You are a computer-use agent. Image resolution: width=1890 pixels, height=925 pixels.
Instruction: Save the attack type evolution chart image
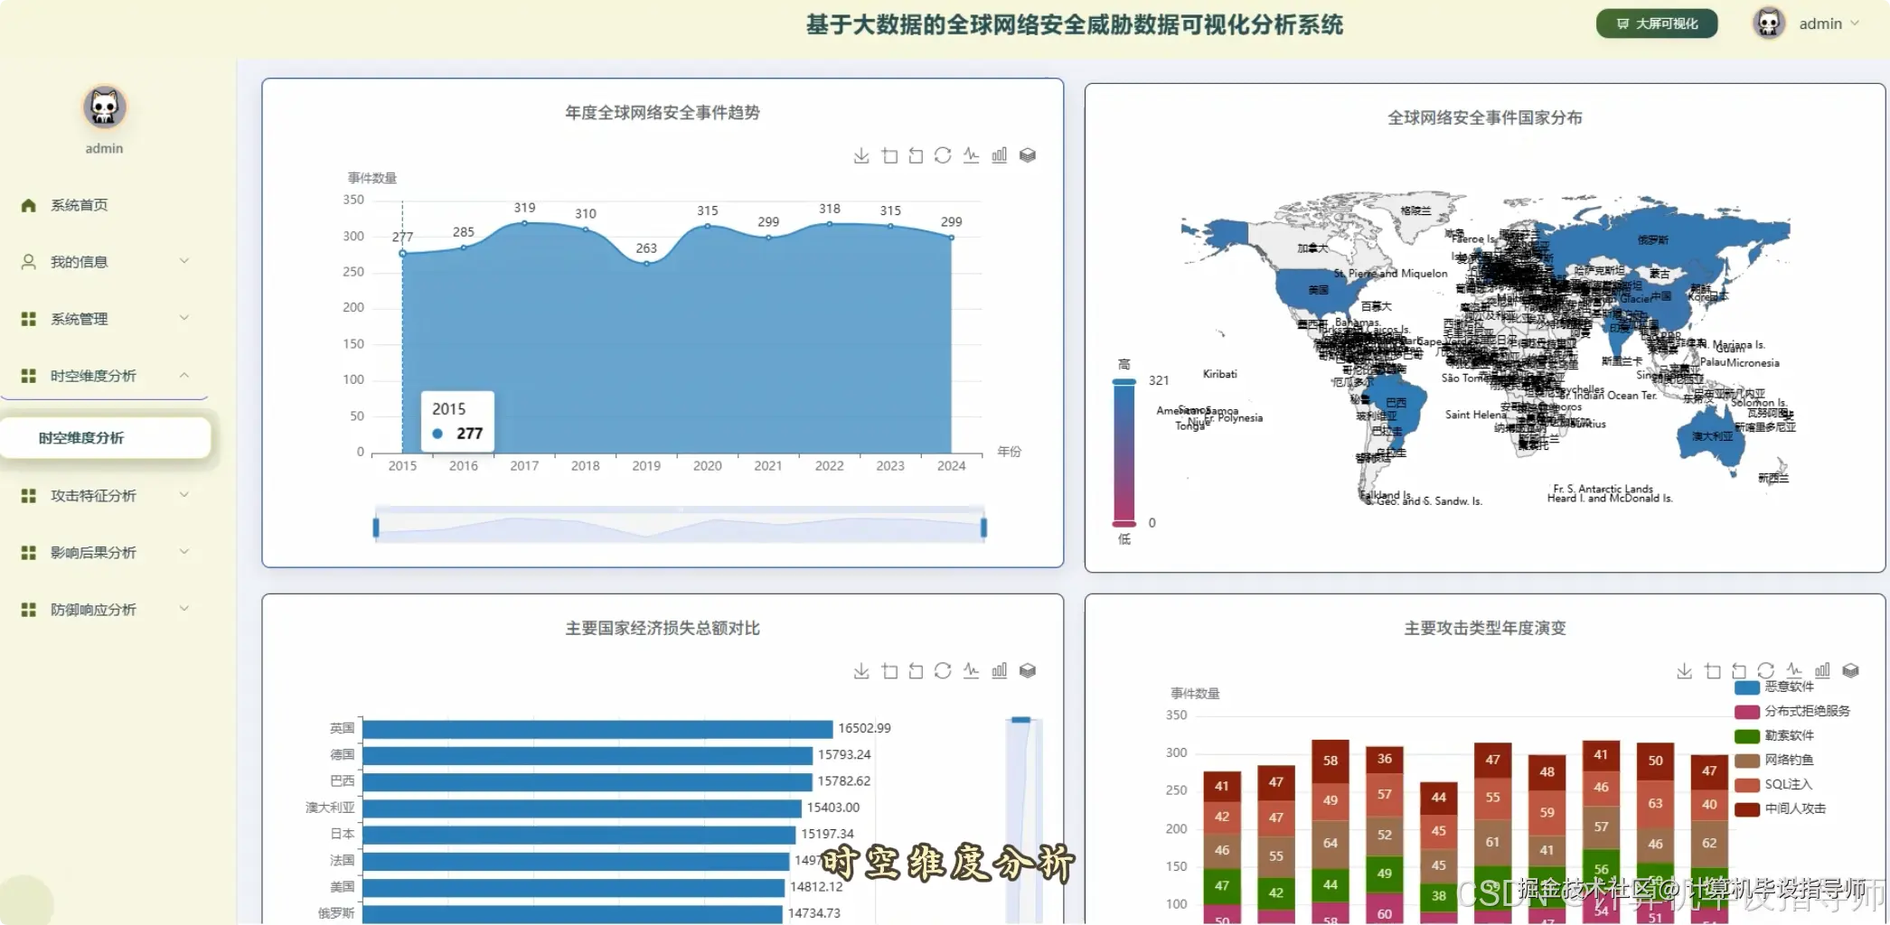coord(1684,670)
